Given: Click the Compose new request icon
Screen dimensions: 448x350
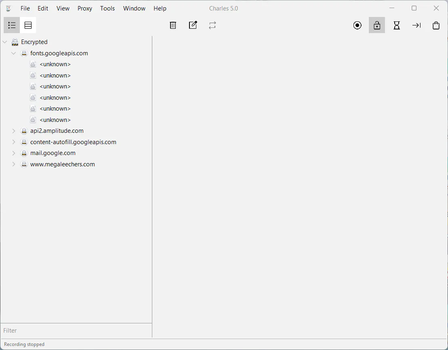Looking at the screenshot, I should (193, 25).
